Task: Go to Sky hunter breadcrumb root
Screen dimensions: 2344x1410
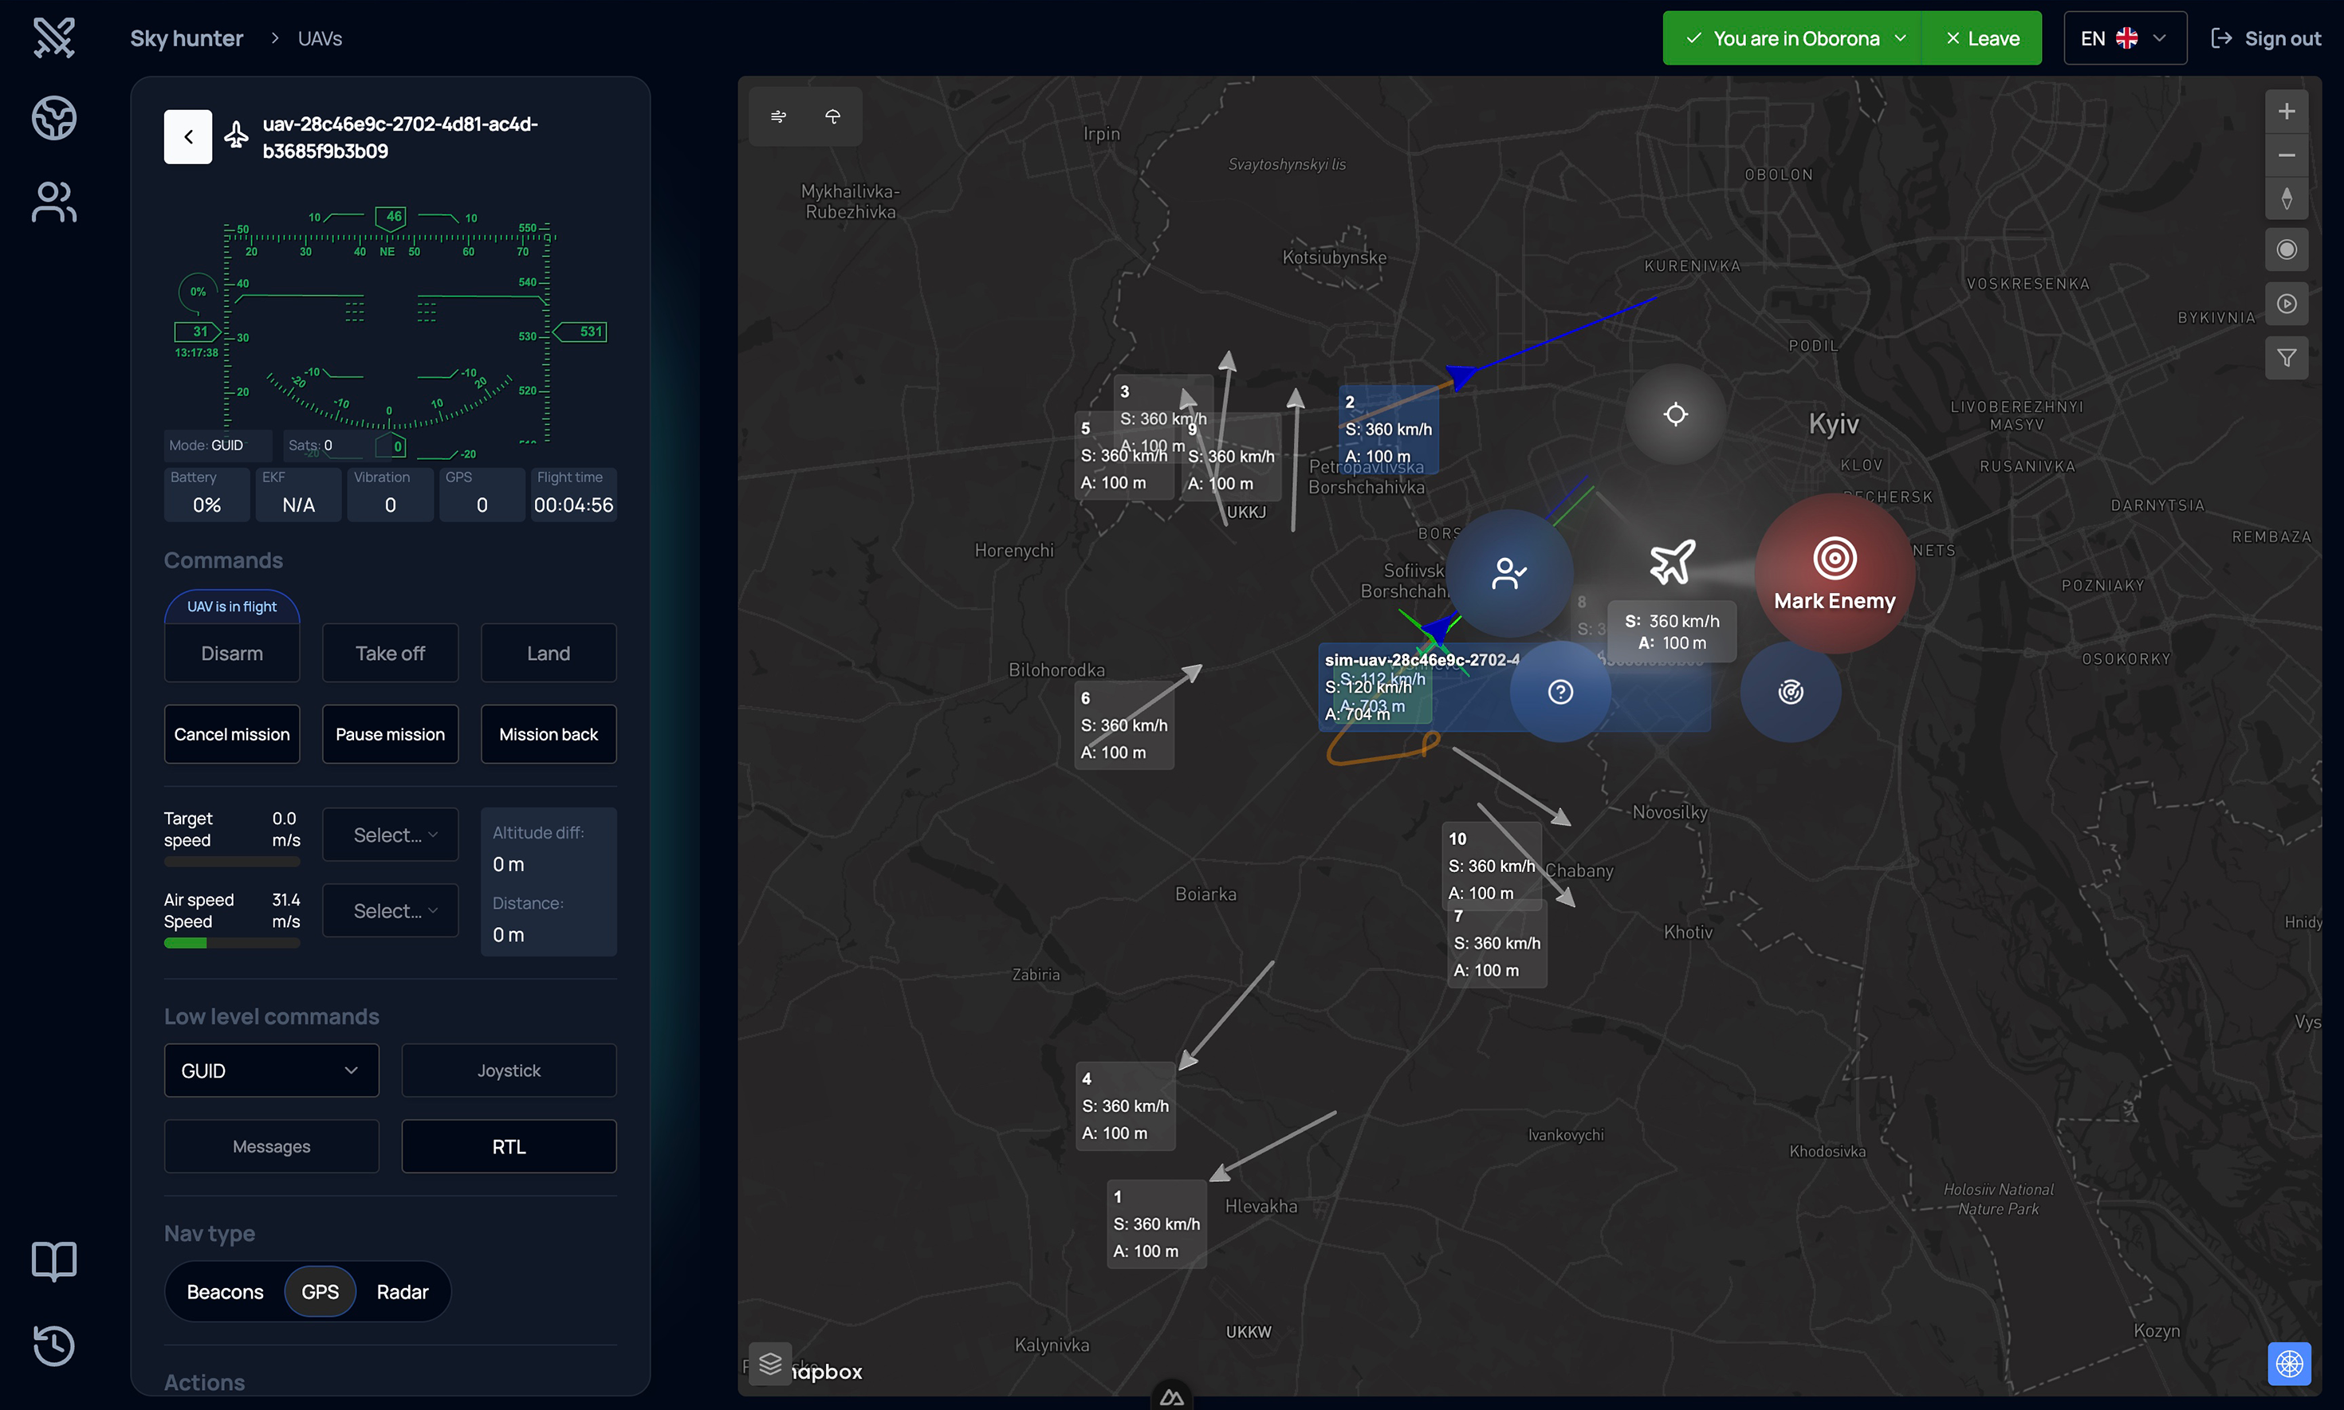Action: click(x=187, y=38)
